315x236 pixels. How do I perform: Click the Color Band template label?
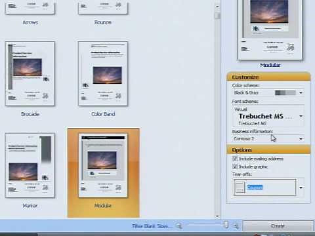click(x=103, y=114)
